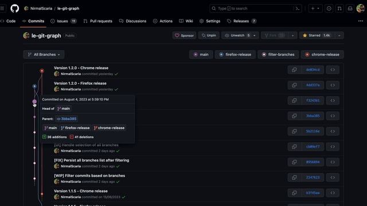Click the large purple main head node in the graph
367x206 pixels.
34,102
